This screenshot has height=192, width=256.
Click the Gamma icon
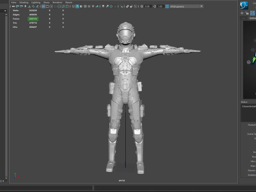[x=155, y=6]
